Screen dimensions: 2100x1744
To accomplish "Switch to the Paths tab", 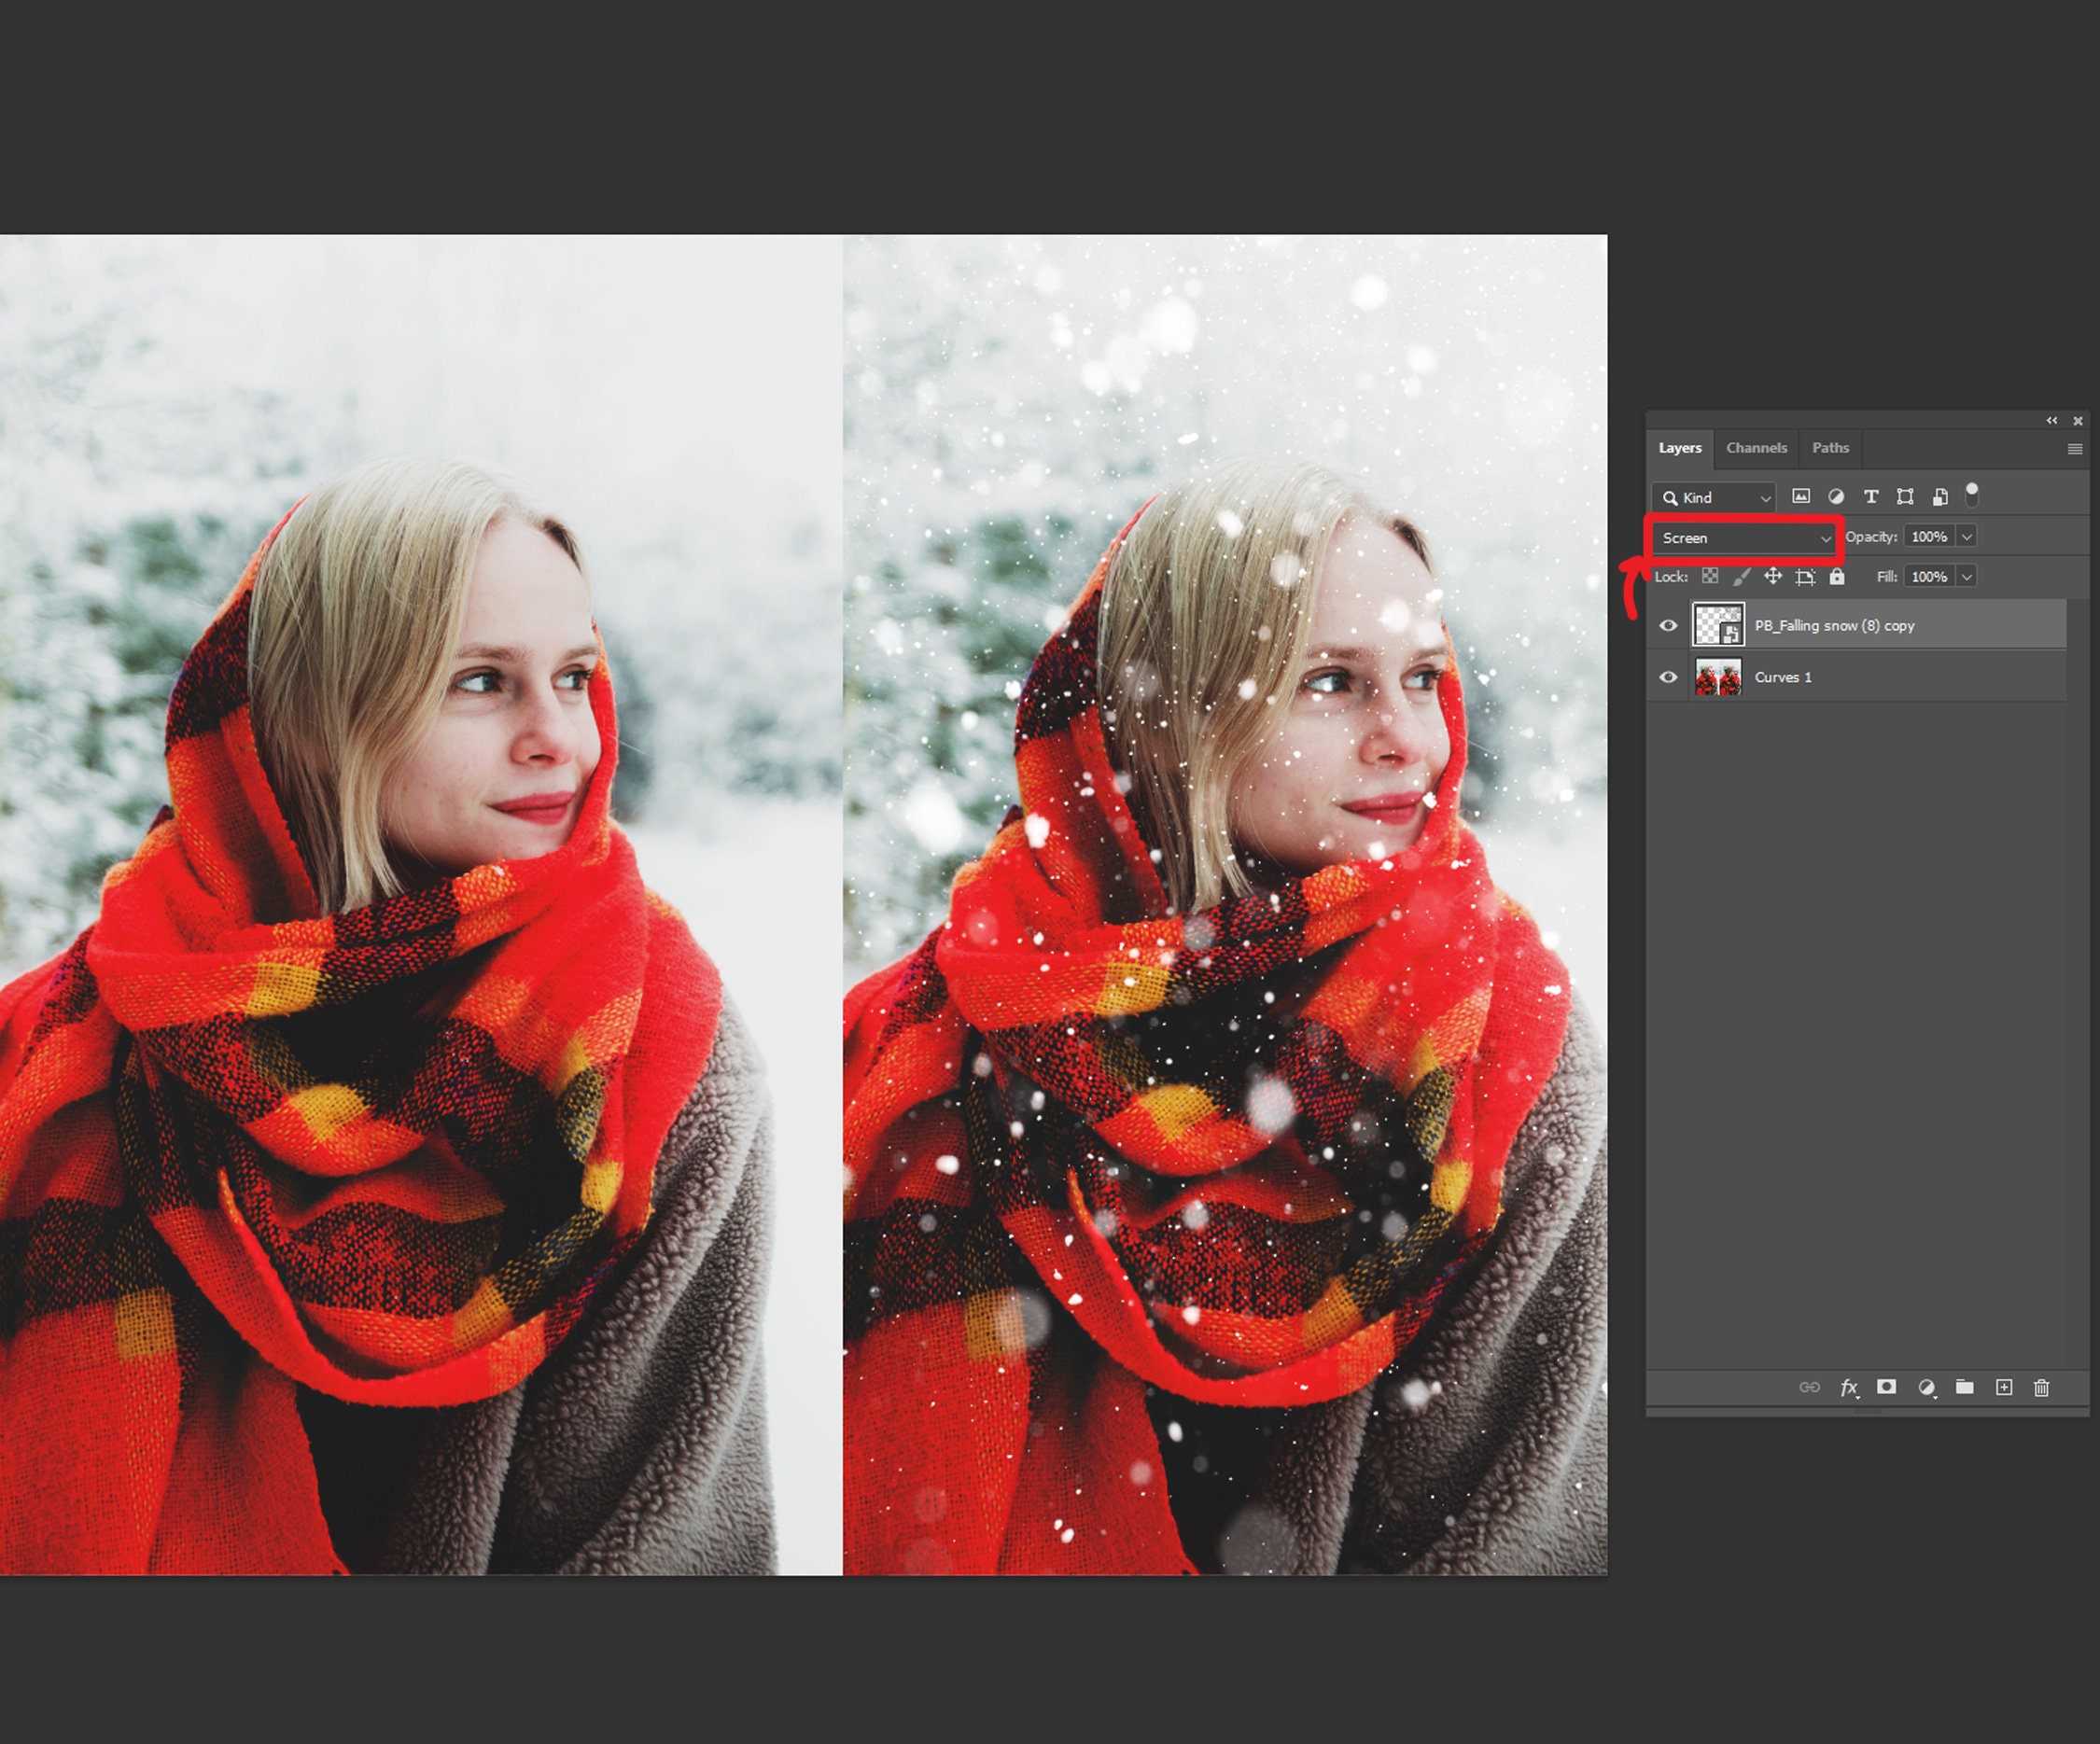I will click(1830, 448).
